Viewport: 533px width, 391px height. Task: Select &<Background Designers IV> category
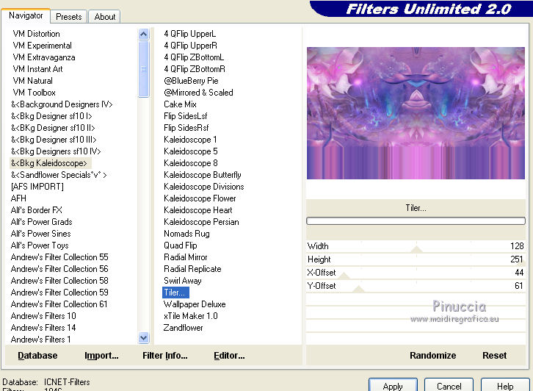62,104
